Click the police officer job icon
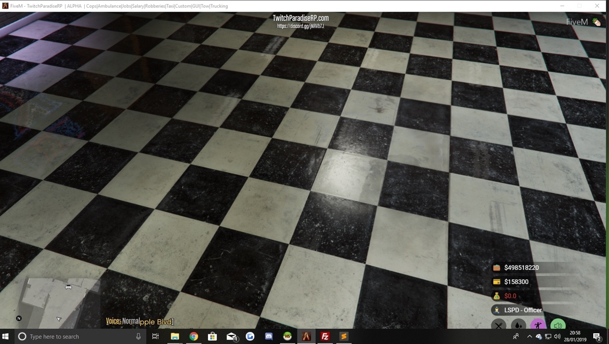609x344 pixels. (497, 310)
